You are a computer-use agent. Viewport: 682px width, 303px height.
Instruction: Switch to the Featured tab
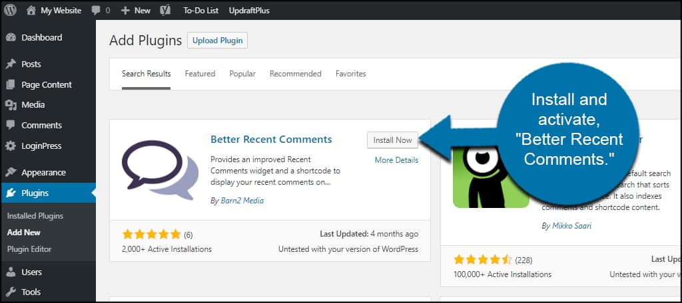(x=200, y=74)
